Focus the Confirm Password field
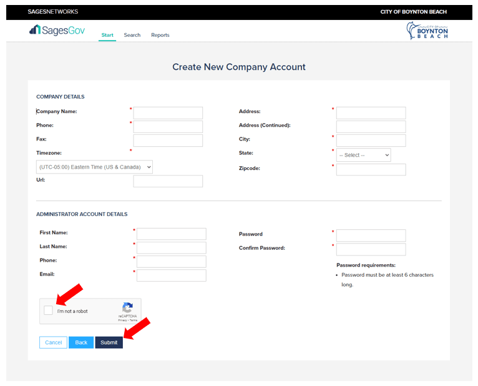This screenshot has width=478, height=386. tap(371, 249)
